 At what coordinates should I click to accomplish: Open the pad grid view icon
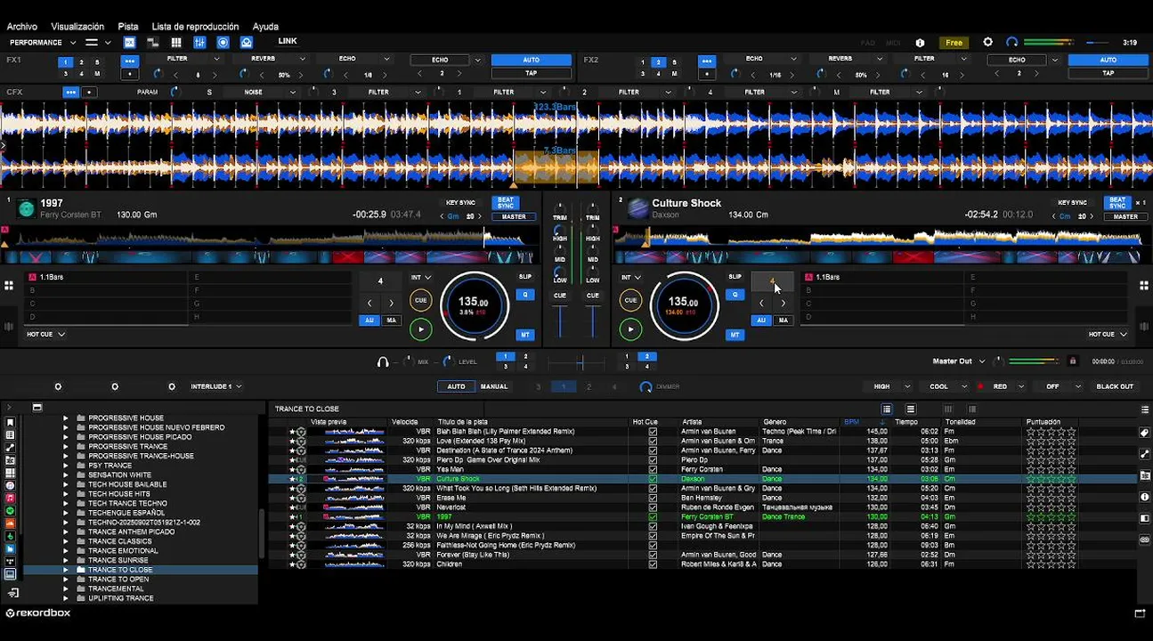click(176, 42)
